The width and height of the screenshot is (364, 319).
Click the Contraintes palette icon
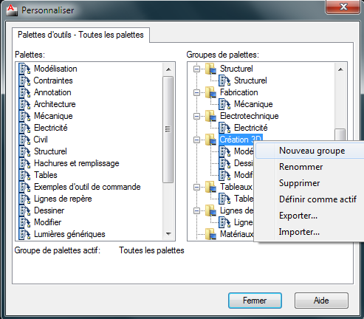pyautogui.click(x=24, y=80)
